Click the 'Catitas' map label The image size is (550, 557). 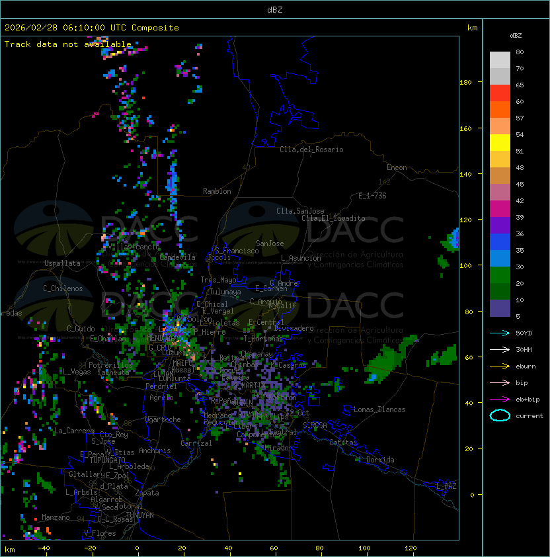[x=343, y=443]
